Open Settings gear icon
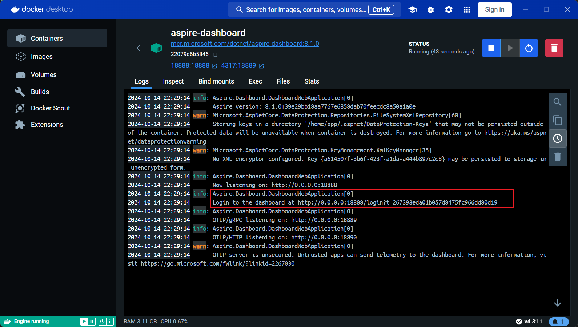The height and width of the screenshot is (327, 578). pos(449,10)
